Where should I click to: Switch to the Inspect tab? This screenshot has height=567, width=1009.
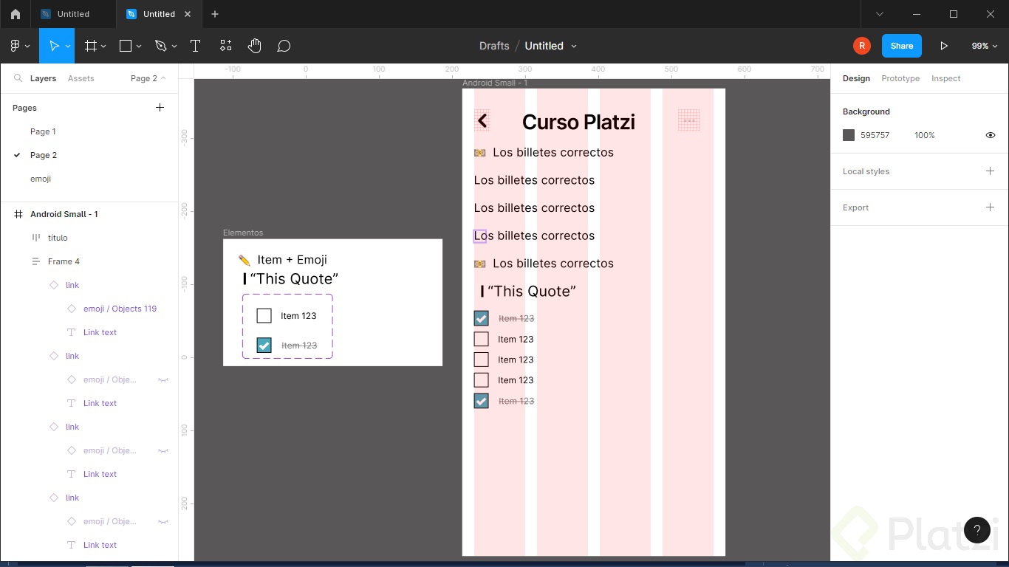(x=945, y=78)
